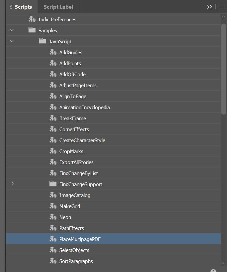Viewport: 227px width, 272px height.
Task: Open the Scripts panel hamburger menu
Action: tap(222, 7)
